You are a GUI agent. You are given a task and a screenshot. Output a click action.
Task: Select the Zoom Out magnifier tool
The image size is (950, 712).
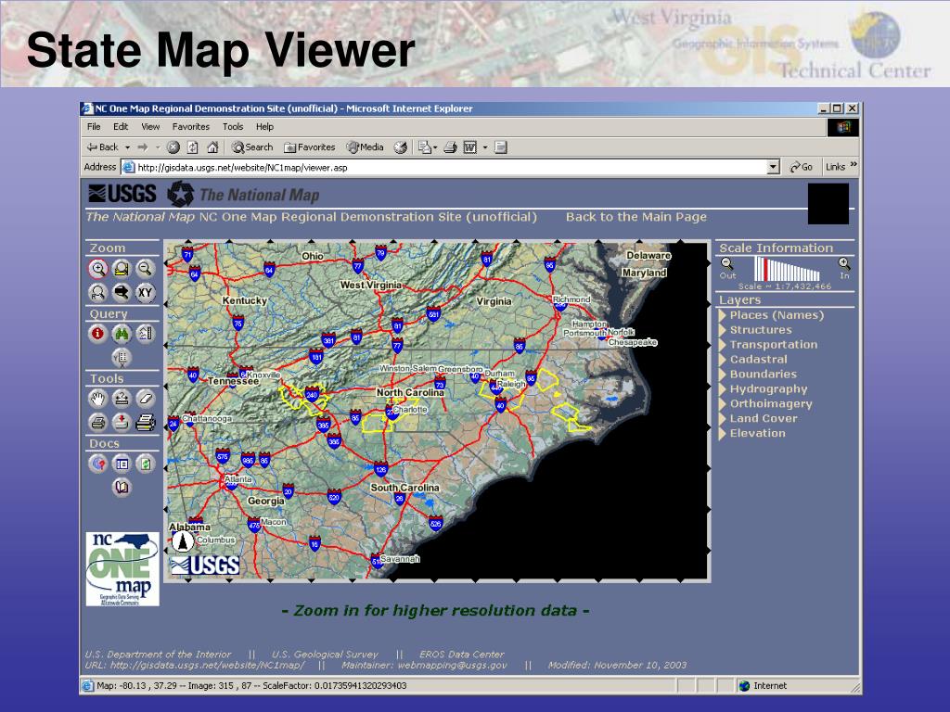[145, 268]
